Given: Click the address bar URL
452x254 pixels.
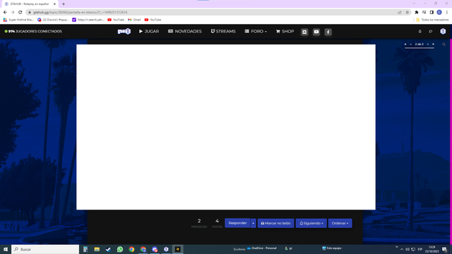Looking at the screenshot, I should (x=80, y=13).
